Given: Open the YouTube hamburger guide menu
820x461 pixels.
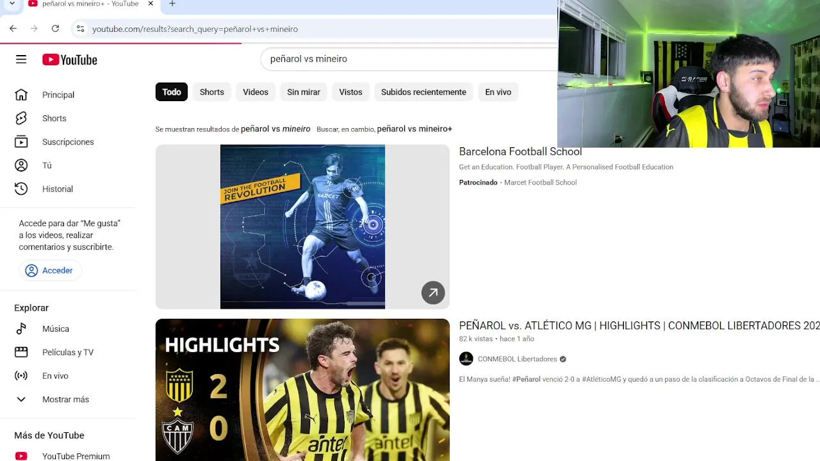Looking at the screenshot, I should pos(21,60).
